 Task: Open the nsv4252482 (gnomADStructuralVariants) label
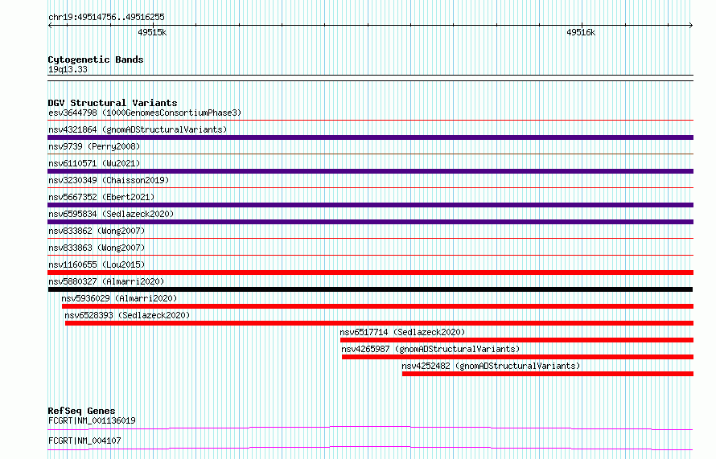click(491, 366)
